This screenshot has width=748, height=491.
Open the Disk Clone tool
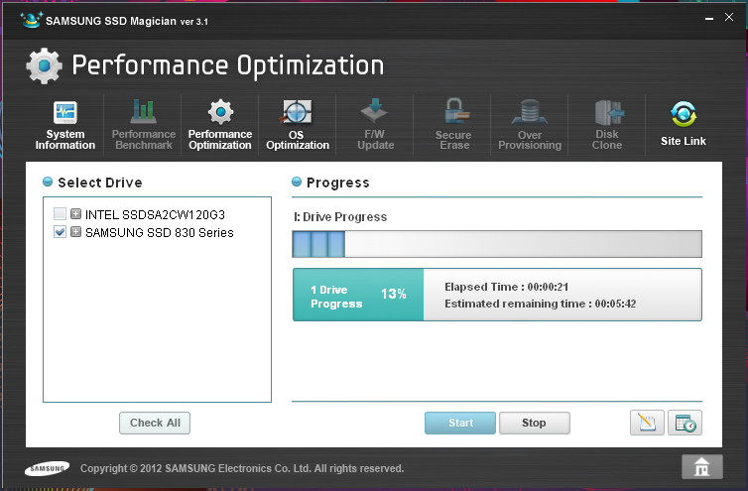pyautogui.click(x=606, y=124)
